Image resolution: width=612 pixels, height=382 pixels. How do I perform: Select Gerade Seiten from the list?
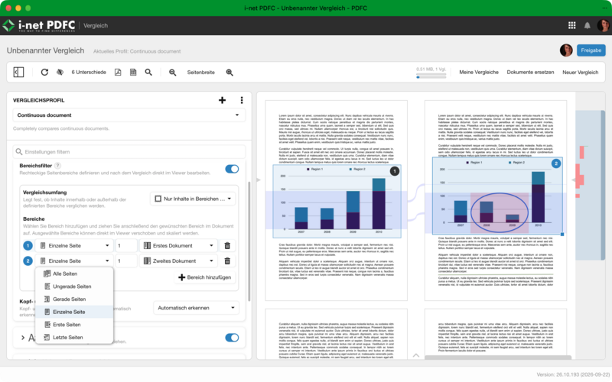pos(74,299)
